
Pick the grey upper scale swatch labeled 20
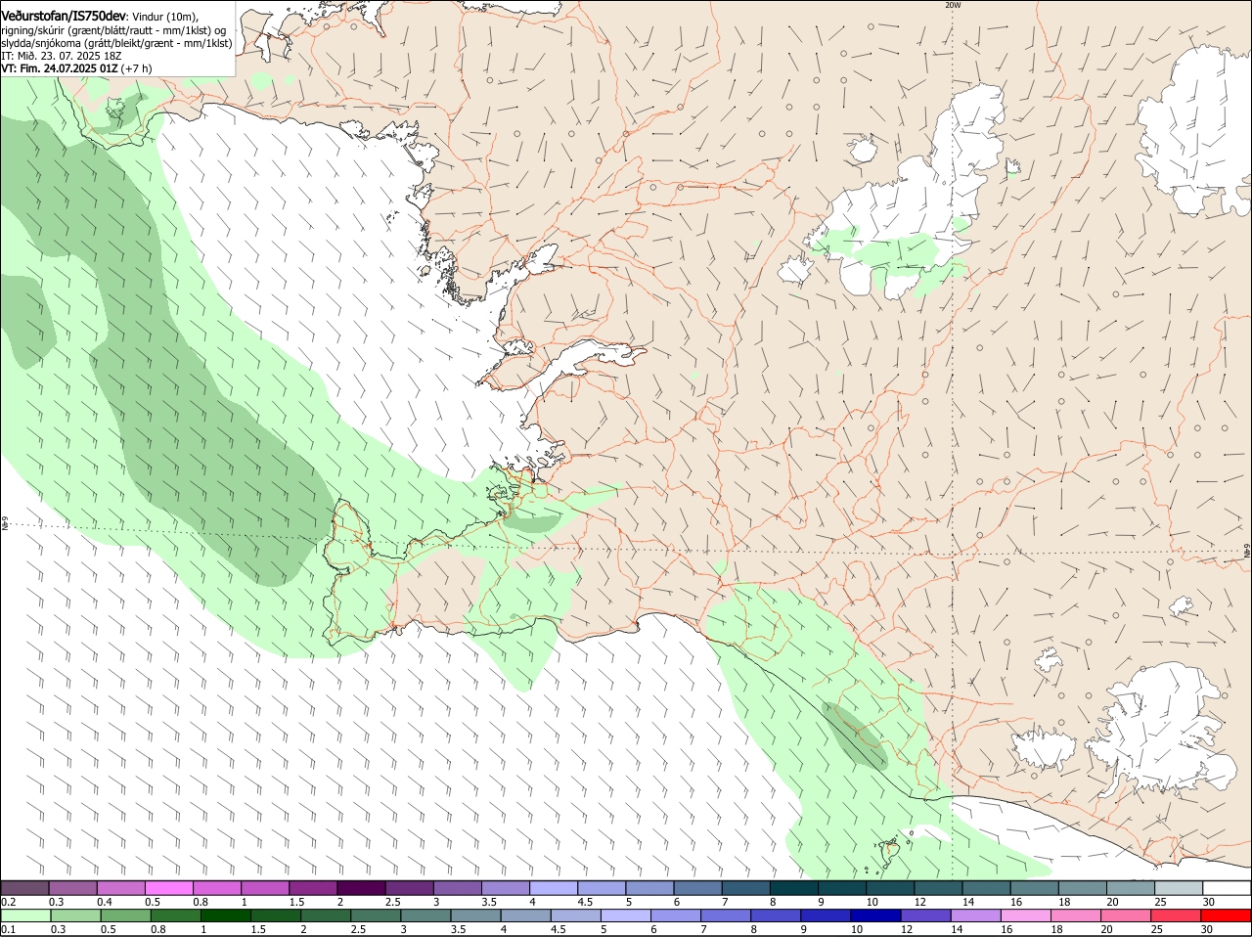pos(1131,888)
